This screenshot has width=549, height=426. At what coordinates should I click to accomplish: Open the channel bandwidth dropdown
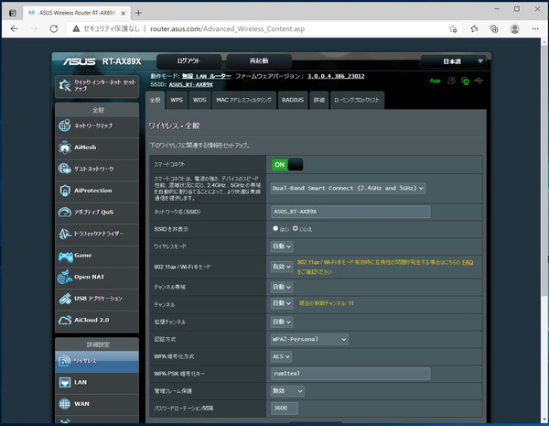click(x=282, y=287)
